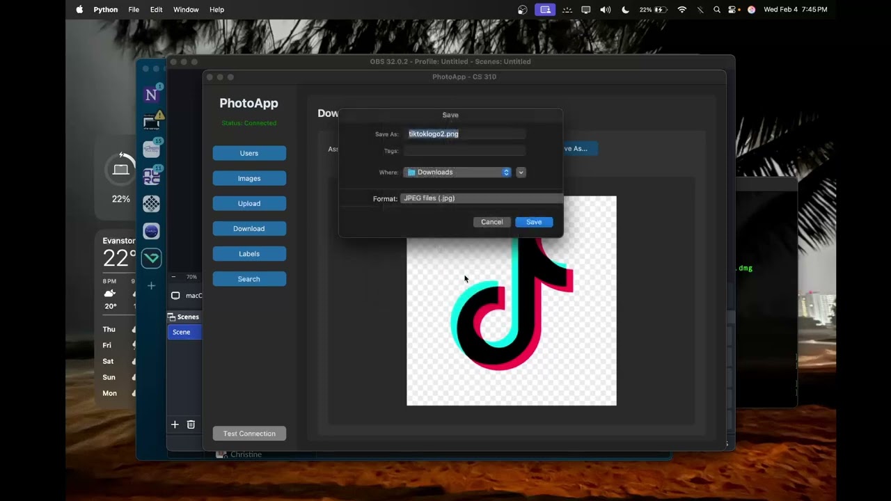Add a workspace with the sidebar plus icon
Screen dimensions: 891x501
[151, 285]
